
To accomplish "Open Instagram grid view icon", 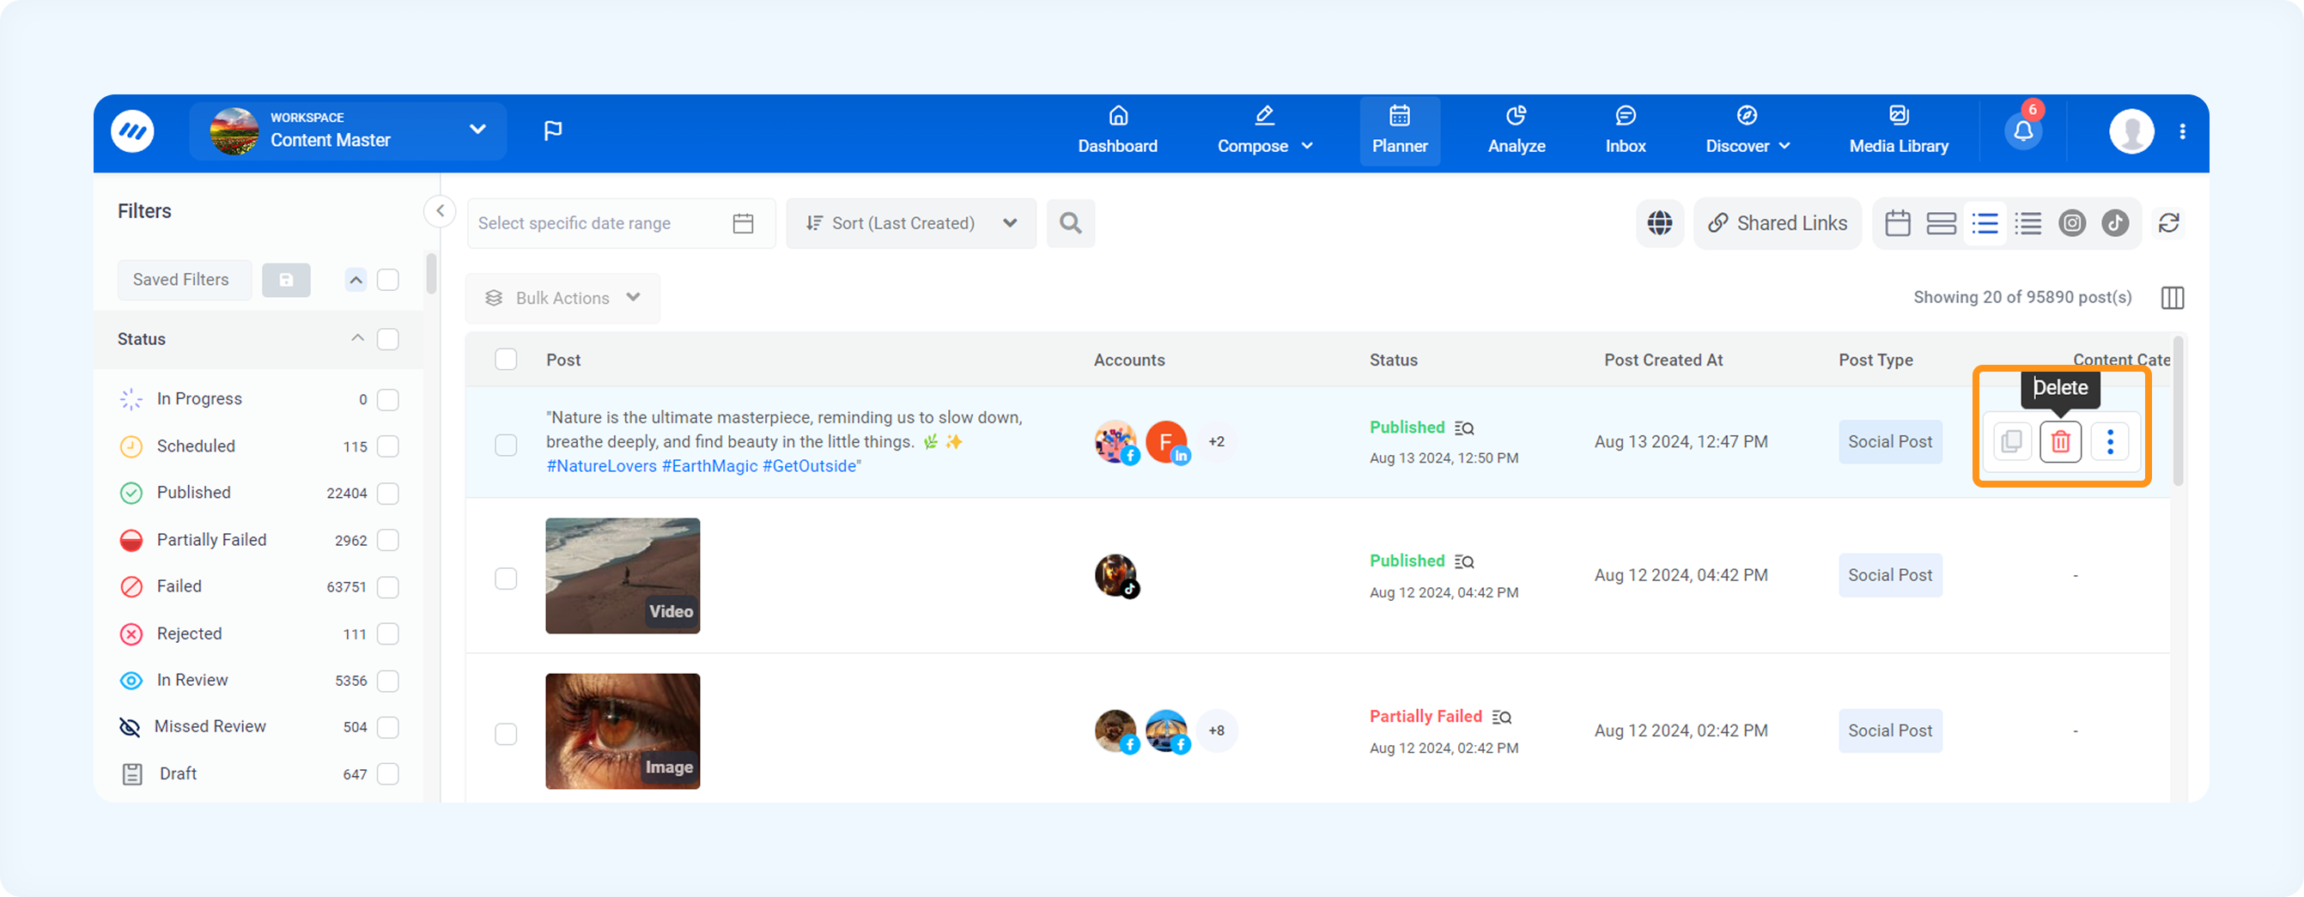I will pos(2071,223).
